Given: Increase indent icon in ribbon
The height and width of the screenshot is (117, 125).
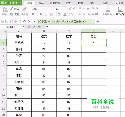Looking at the screenshot, I should [97, 9].
